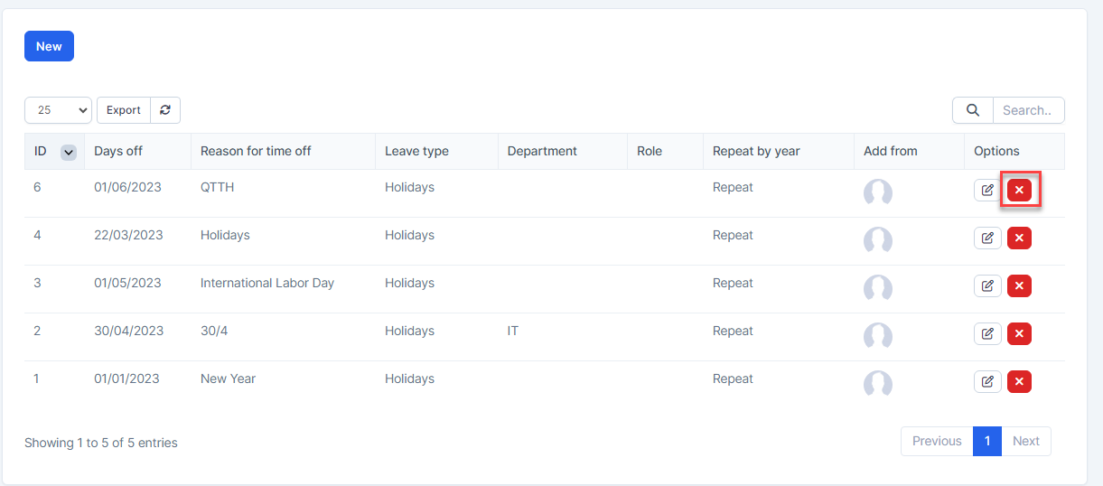Click the New button

point(49,46)
